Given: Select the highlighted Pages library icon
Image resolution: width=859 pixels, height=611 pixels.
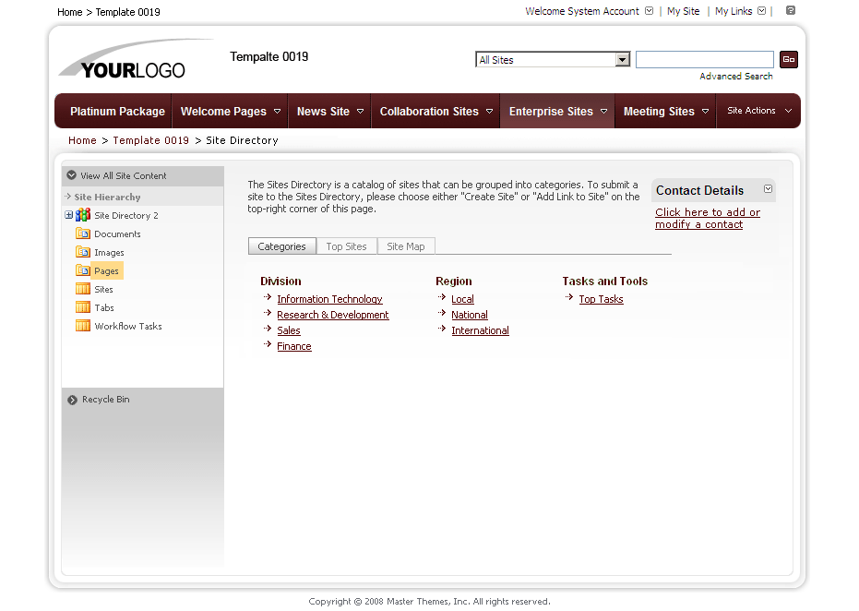Looking at the screenshot, I should (x=82, y=270).
